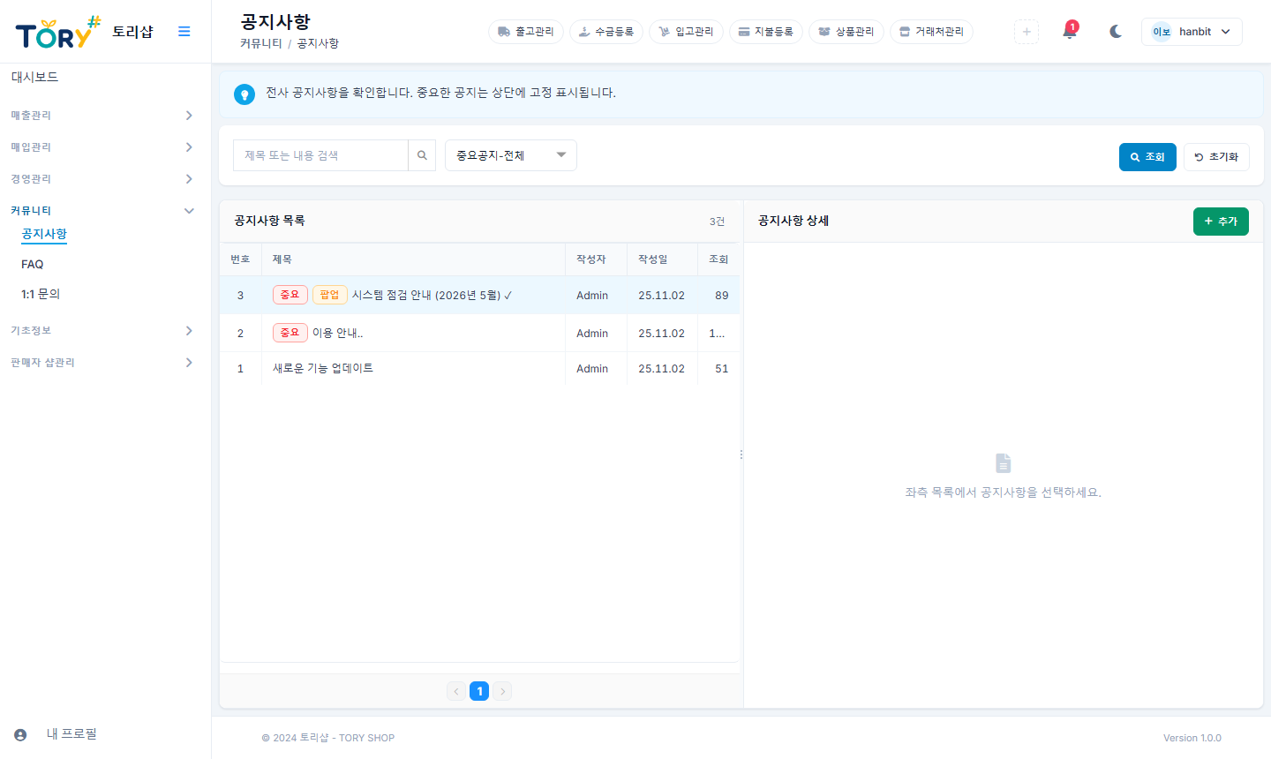Screen dimensions: 1271x759
Task: Open the 1:1 문의 menu item
Action: tap(41, 294)
